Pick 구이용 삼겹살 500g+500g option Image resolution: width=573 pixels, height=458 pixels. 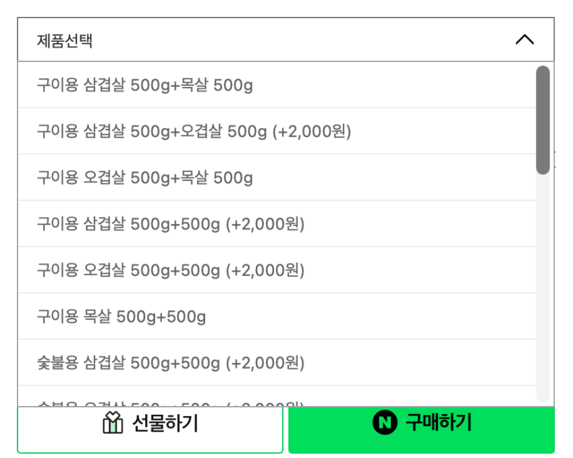[171, 224]
